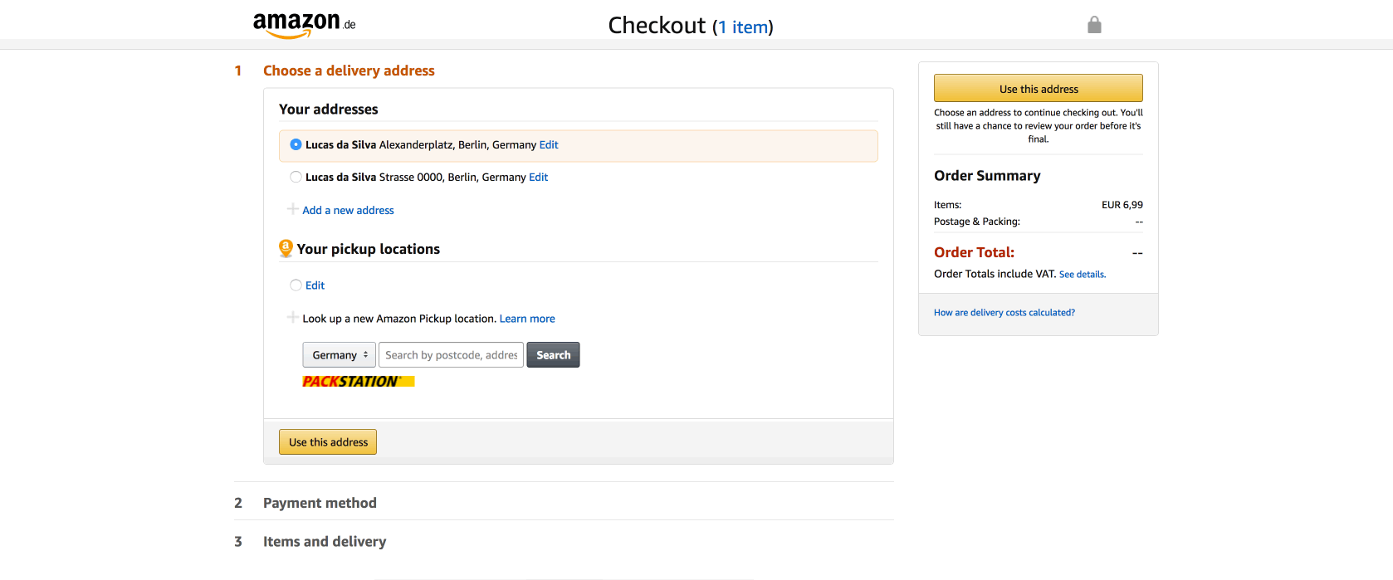Image resolution: width=1393 pixels, height=580 pixels.
Task: Click the secure checkout padlock icon
Action: [x=1094, y=25]
